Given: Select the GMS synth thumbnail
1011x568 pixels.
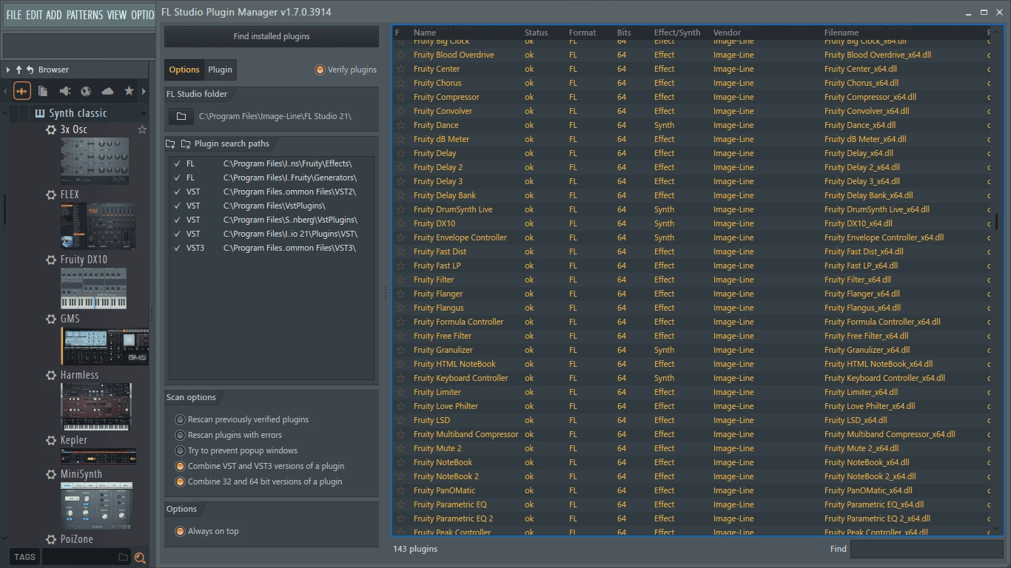Looking at the screenshot, I should (x=104, y=346).
